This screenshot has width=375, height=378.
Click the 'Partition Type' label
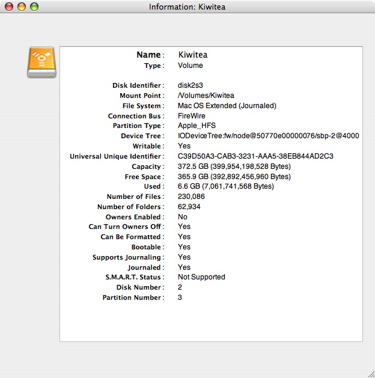tap(137, 126)
